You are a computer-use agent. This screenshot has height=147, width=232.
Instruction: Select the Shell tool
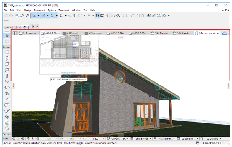[x=7, y=111]
